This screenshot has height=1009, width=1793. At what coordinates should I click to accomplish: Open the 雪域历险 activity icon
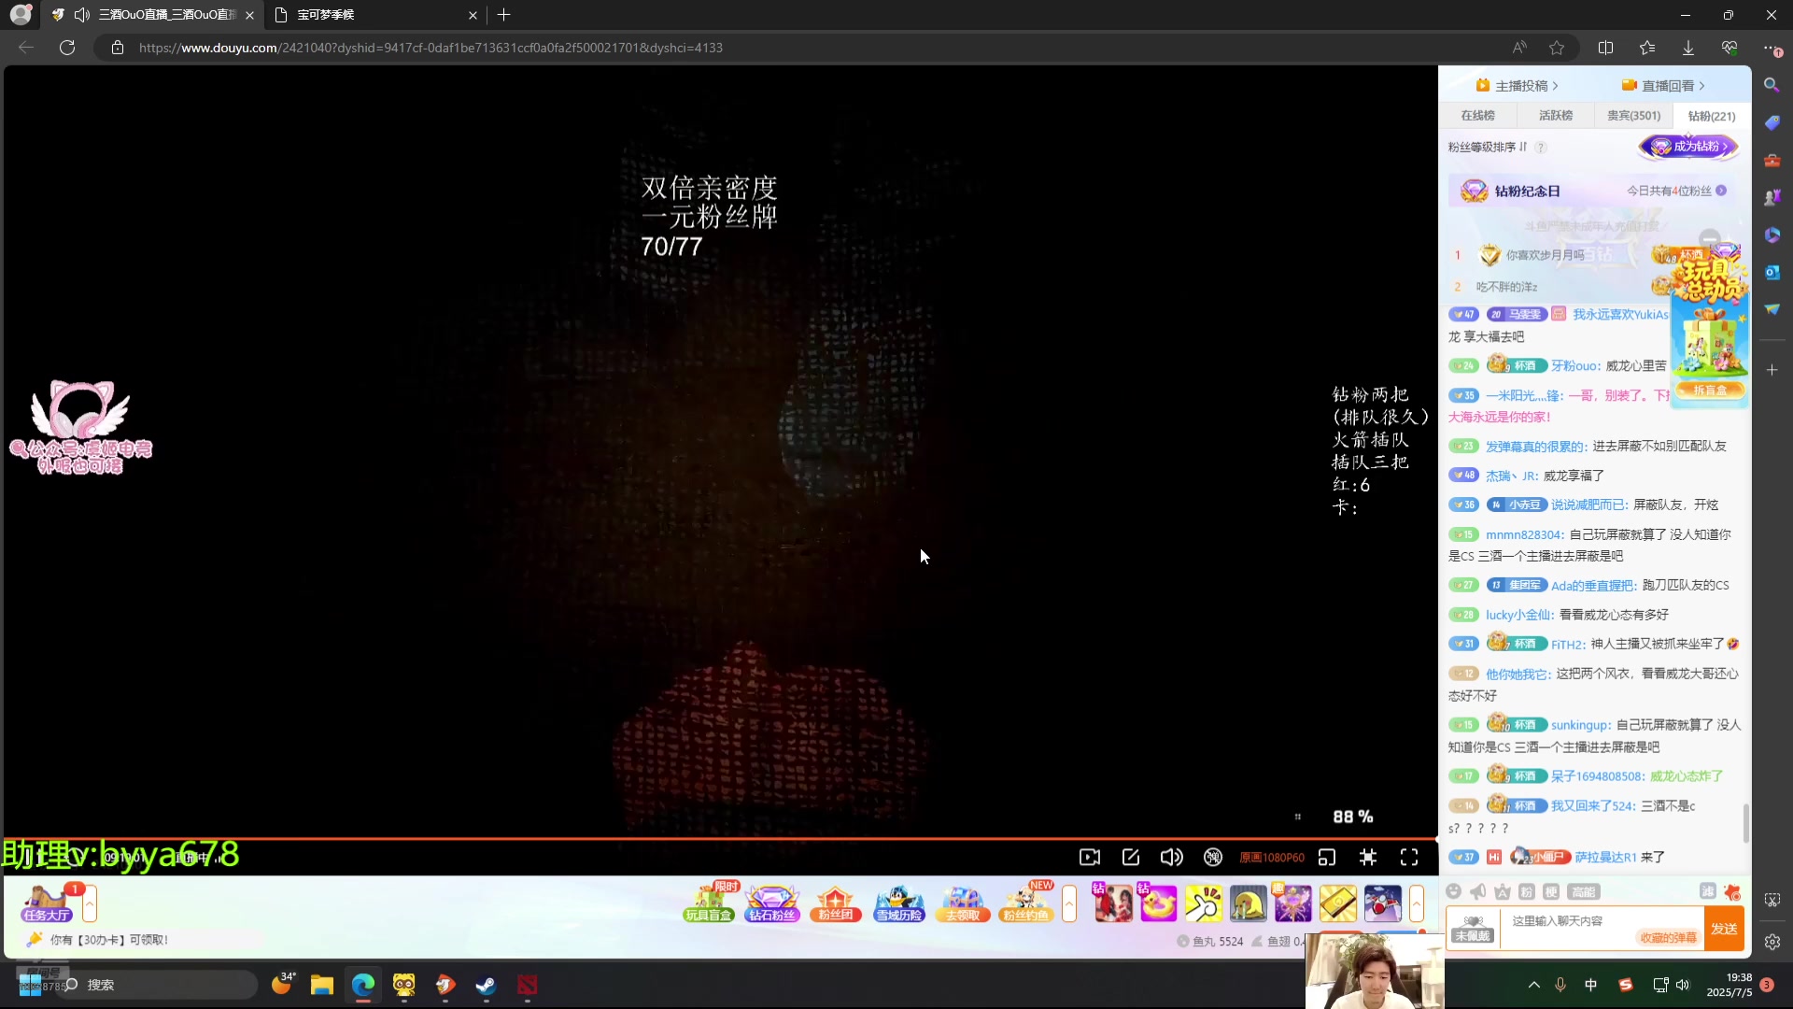(899, 903)
